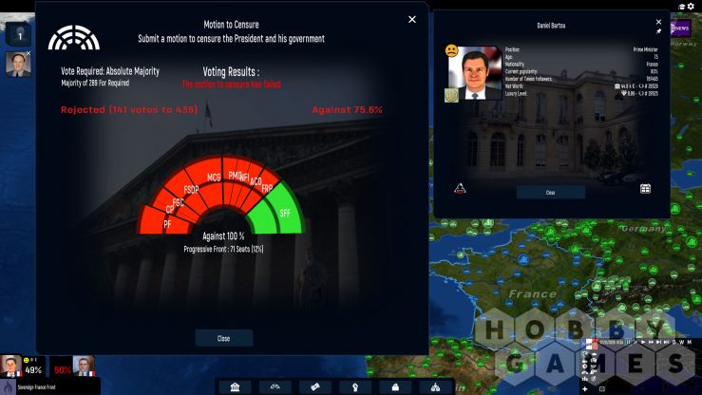702x395 pixels.
Task: Open the fourth bottom toolbar icon left of briefcase
Action: tap(355, 387)
